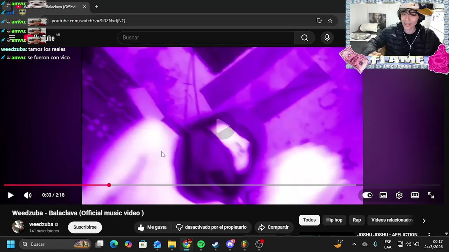449x252 pixels.
Task: Switch to theater mode
Action: [415, 195]
